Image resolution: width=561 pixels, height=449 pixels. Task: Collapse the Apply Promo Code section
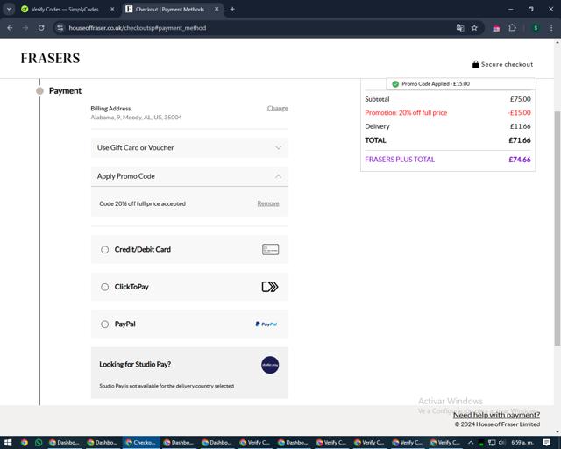click(189, 176)
